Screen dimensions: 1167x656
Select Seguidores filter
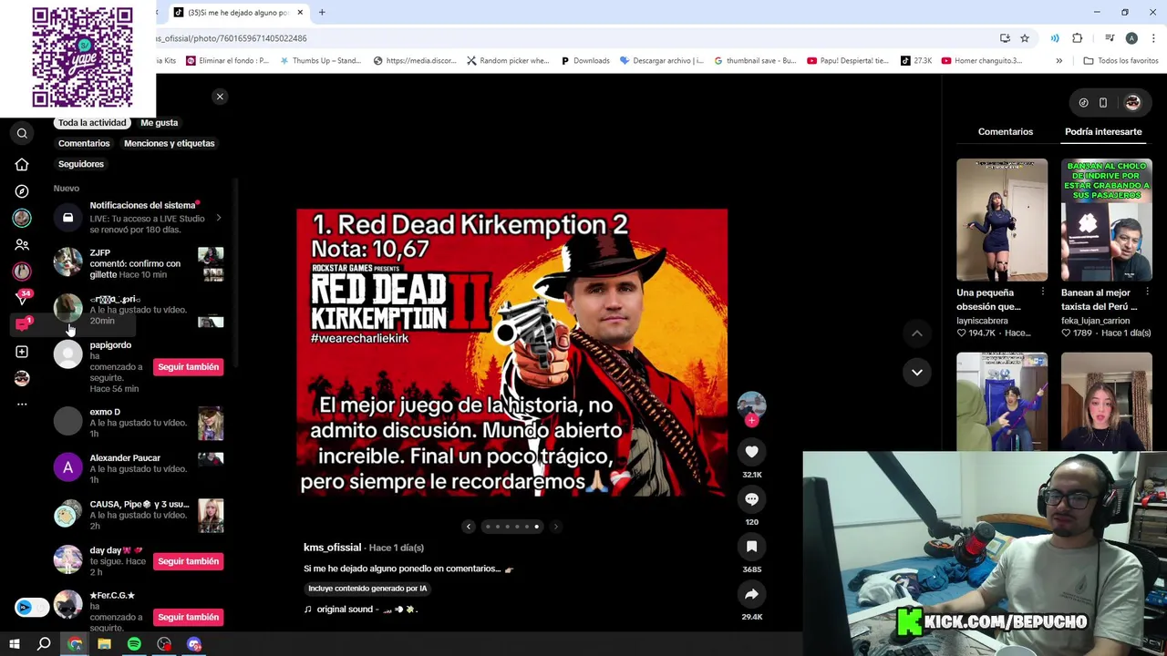(81, 164)
